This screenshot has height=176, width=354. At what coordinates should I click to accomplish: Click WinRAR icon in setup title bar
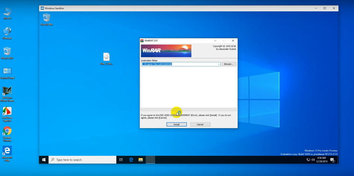[142, 41]
